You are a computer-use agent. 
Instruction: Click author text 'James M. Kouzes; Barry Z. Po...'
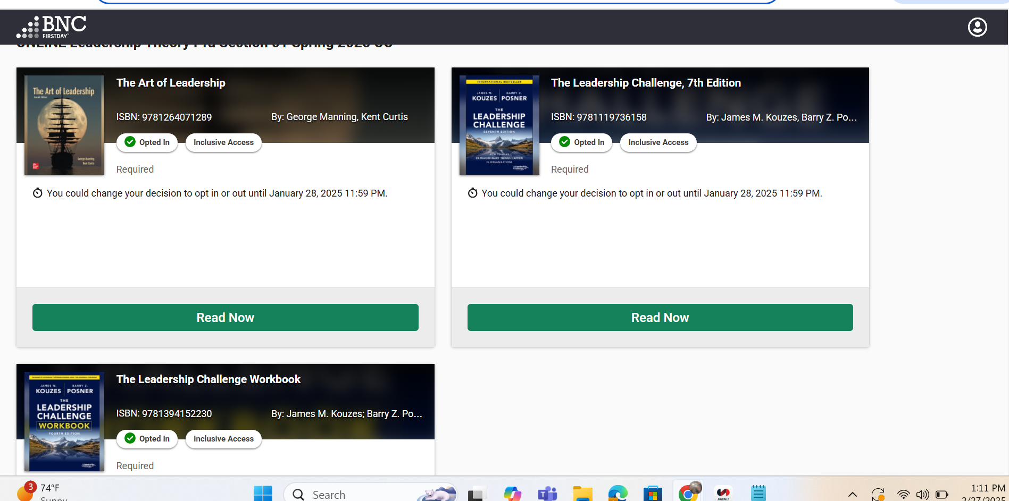347,414
